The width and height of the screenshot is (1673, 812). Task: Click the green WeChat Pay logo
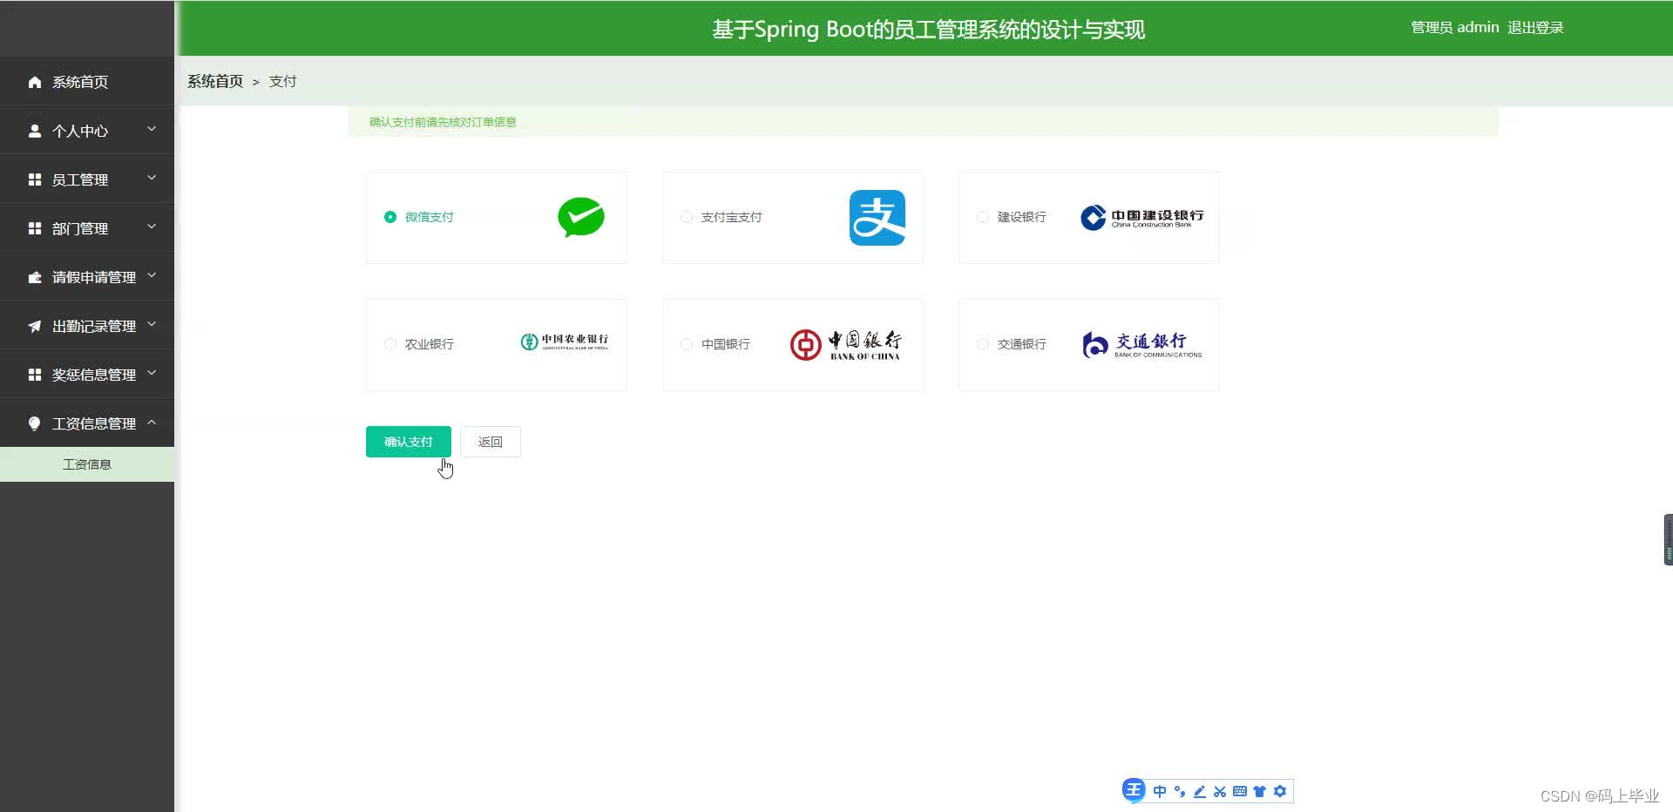tap(580, 217)
